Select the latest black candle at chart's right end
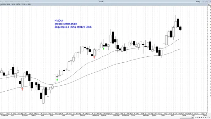Image resolution: width=211 pixels, height=119 pixels. (180, 28)
